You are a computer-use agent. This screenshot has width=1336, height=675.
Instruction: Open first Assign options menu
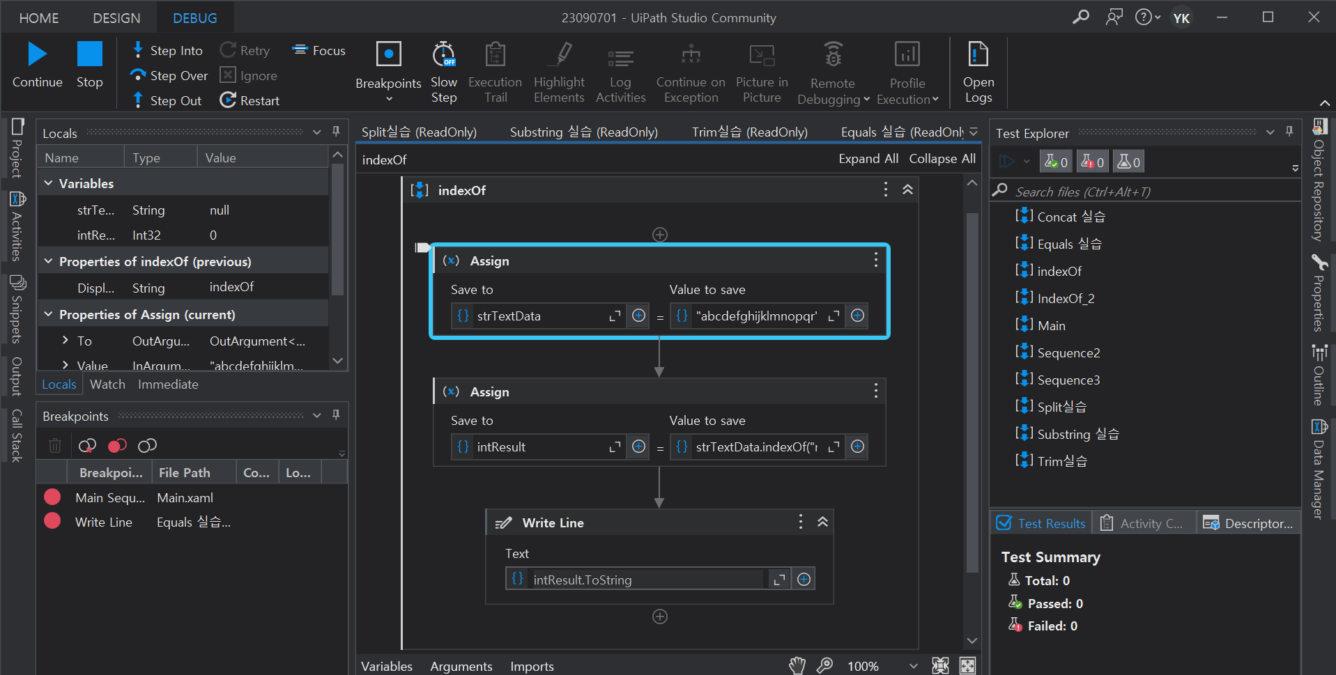875,261
